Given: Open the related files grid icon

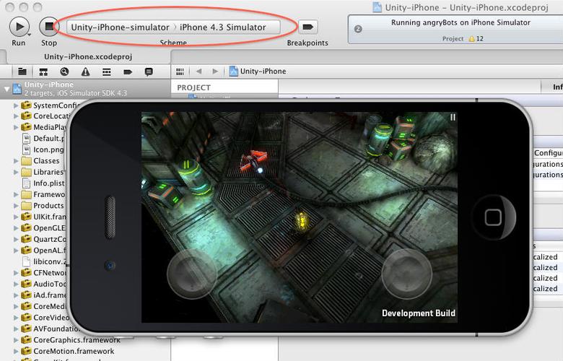Looking at the screenshot, I should 180,71.
